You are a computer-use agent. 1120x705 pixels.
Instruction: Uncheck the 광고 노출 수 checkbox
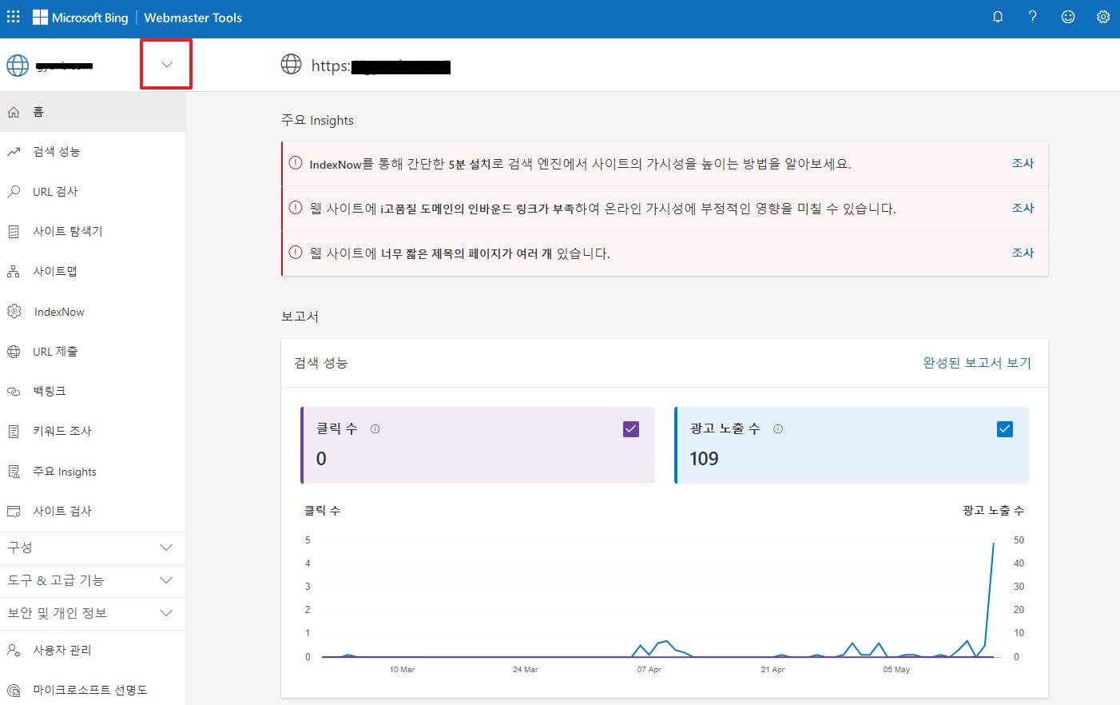[1005, 428]
